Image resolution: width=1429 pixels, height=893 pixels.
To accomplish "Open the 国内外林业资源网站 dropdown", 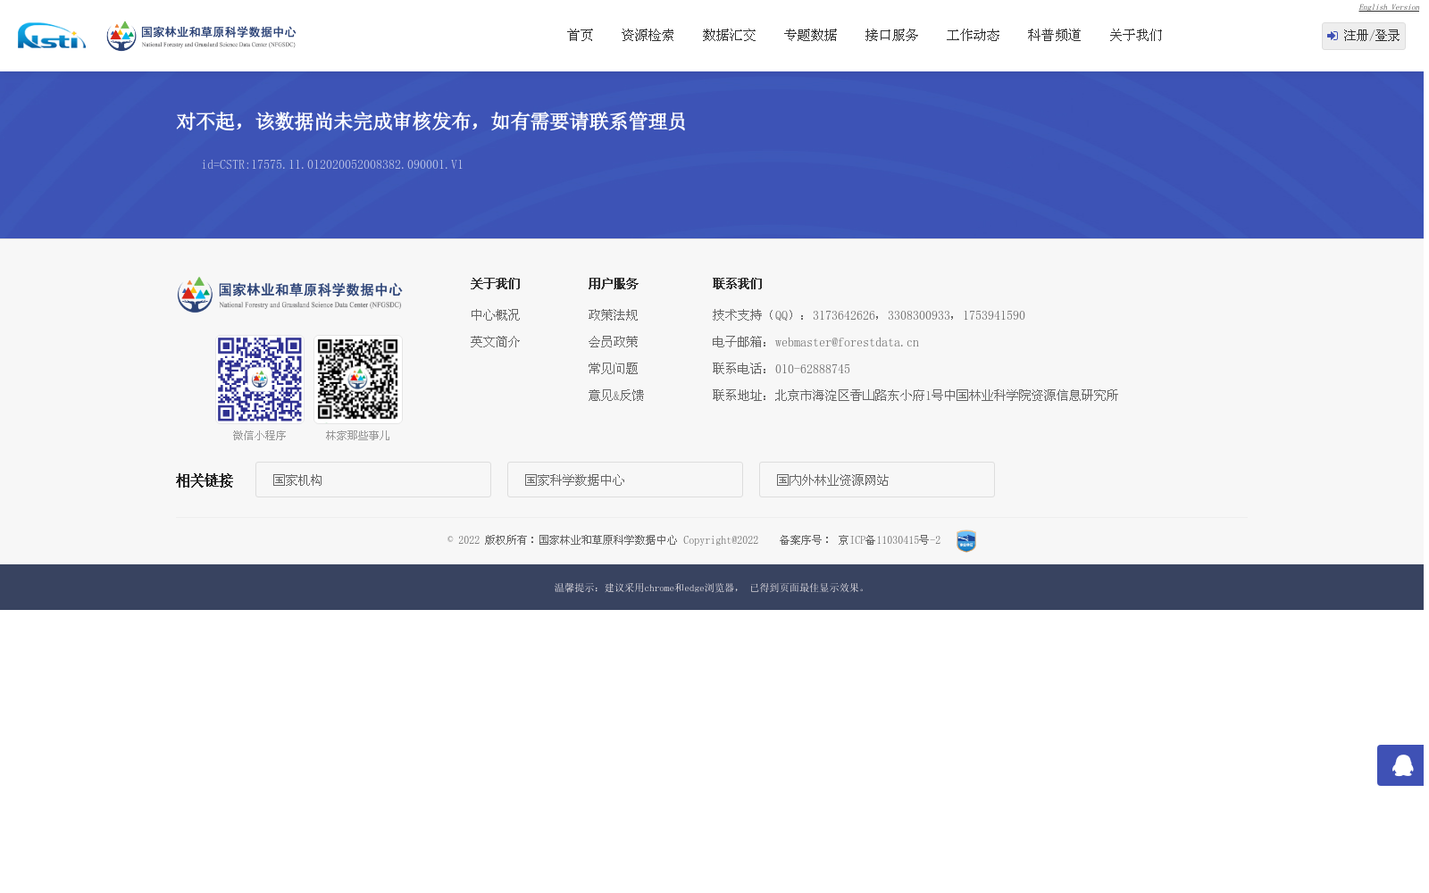I will pyautogui.click(x=876, y=480).
